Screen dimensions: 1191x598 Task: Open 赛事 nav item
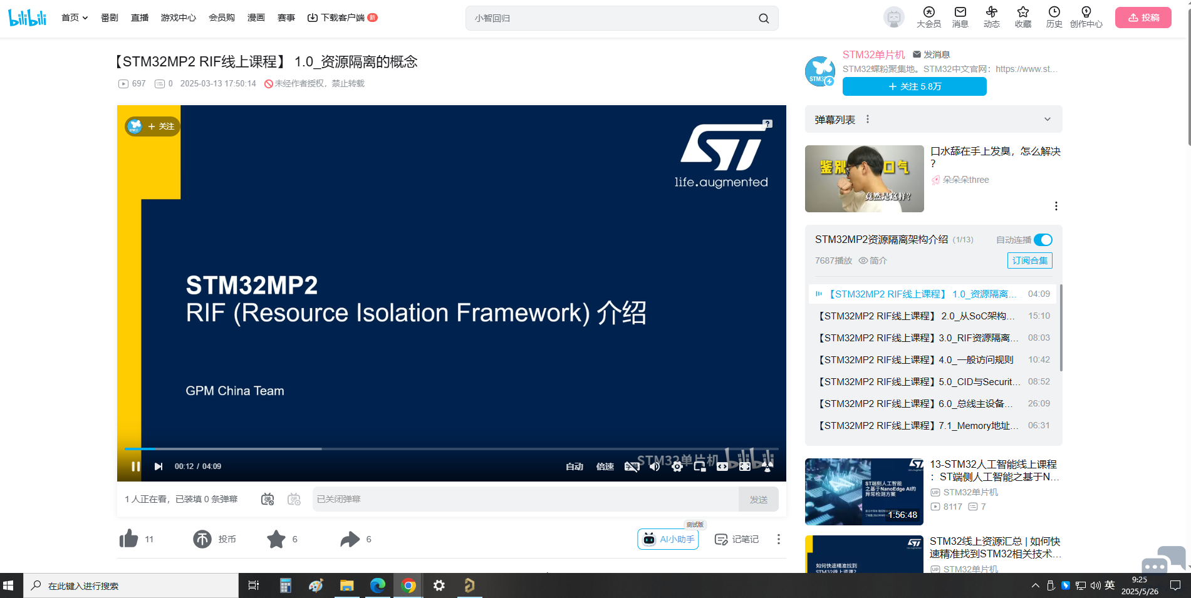pyautogui.click(x=286, y=18)
